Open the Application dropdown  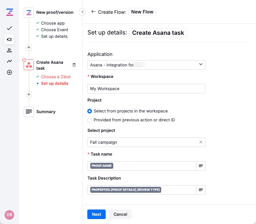pyautogui.click(x=146, y=65)
